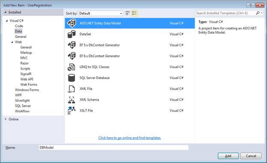This screenshot has width=267, height=163.
Task: Select the Scripts category
Action: click(x=25, y=69)
